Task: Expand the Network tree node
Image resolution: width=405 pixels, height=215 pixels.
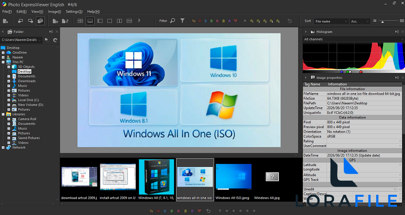Action: (x=3, y=148)
